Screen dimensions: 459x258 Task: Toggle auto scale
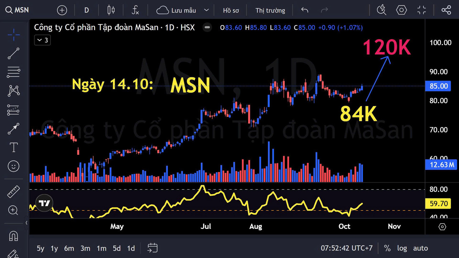coord(421,248)
